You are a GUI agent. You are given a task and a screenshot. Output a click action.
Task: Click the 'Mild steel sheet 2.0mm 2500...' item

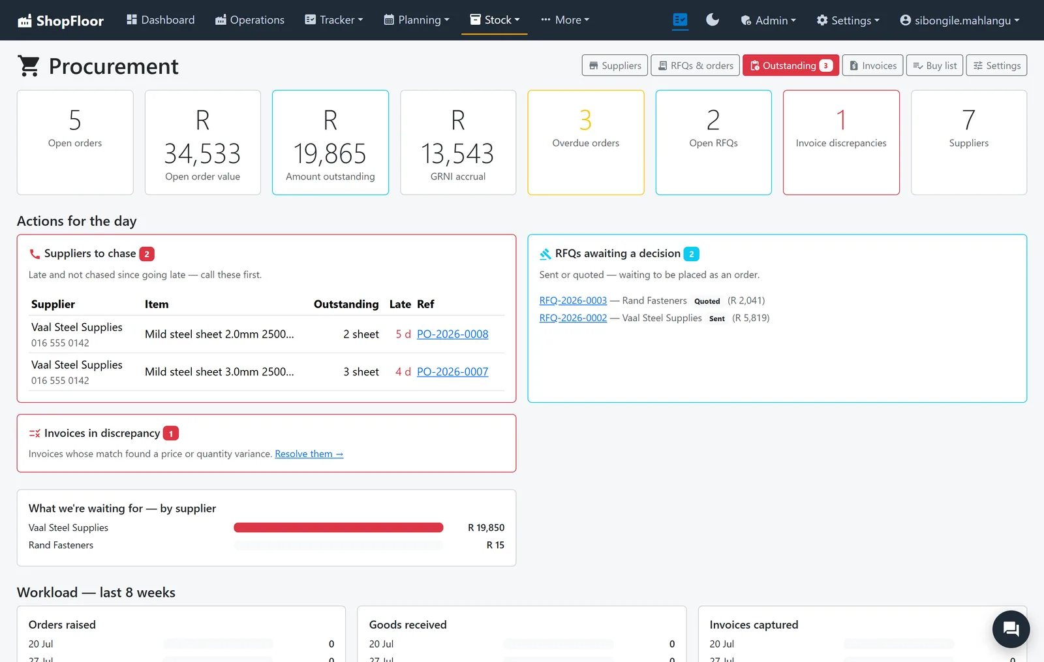tap(219, 334)
